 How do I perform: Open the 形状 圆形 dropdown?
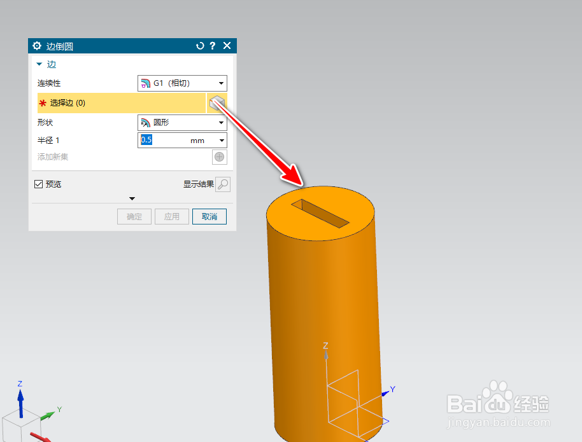(x=182, y=122)
